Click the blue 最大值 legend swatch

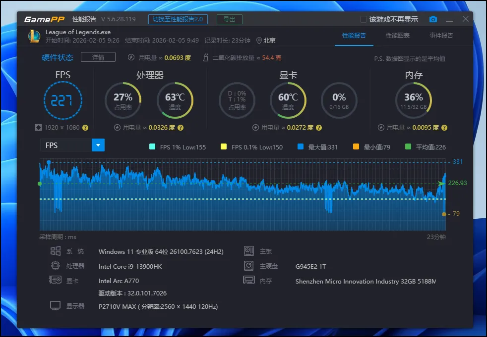(x=301, y=146)
